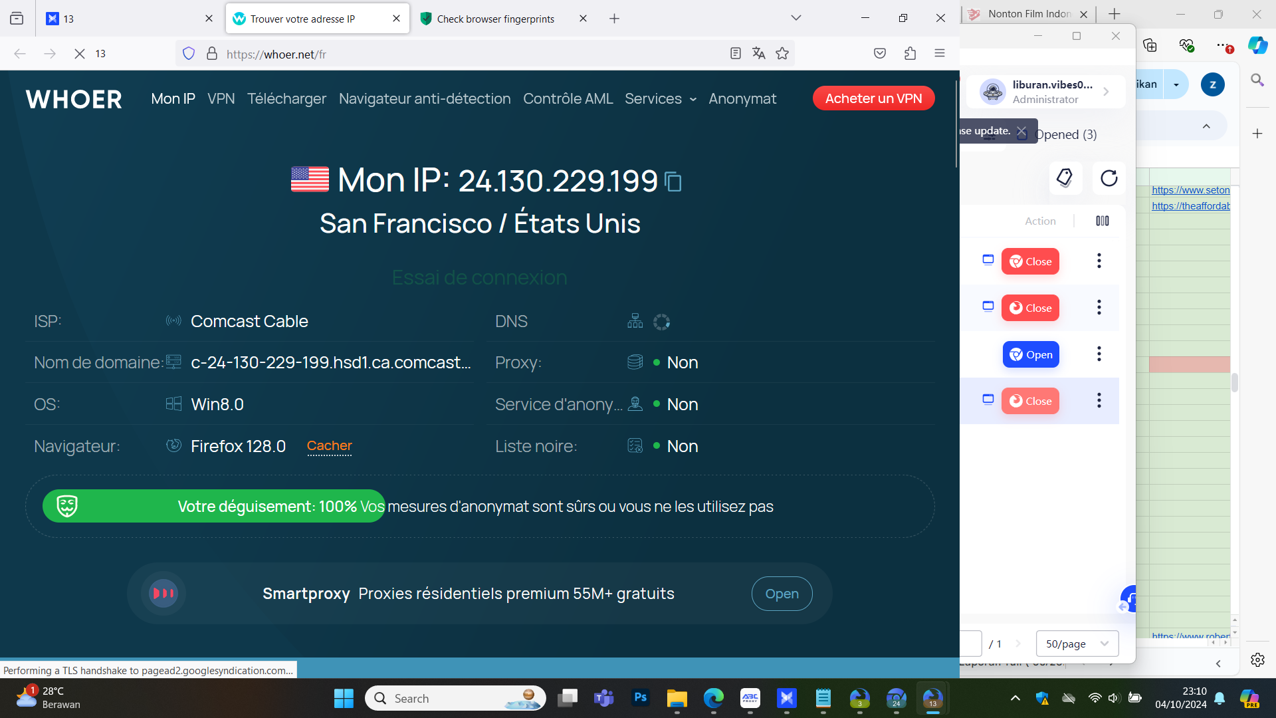
Task: Open the Firefox Extensions panel
Action: pos(910,54)
